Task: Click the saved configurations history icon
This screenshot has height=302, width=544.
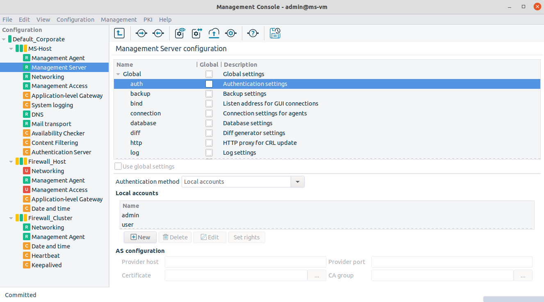Action: click(275, 33)
